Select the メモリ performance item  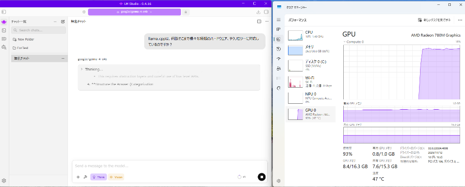pyautogui.click(x=310, y=49)
